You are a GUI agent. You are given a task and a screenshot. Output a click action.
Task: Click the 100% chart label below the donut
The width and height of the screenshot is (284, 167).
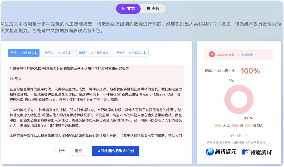(248, 118)
